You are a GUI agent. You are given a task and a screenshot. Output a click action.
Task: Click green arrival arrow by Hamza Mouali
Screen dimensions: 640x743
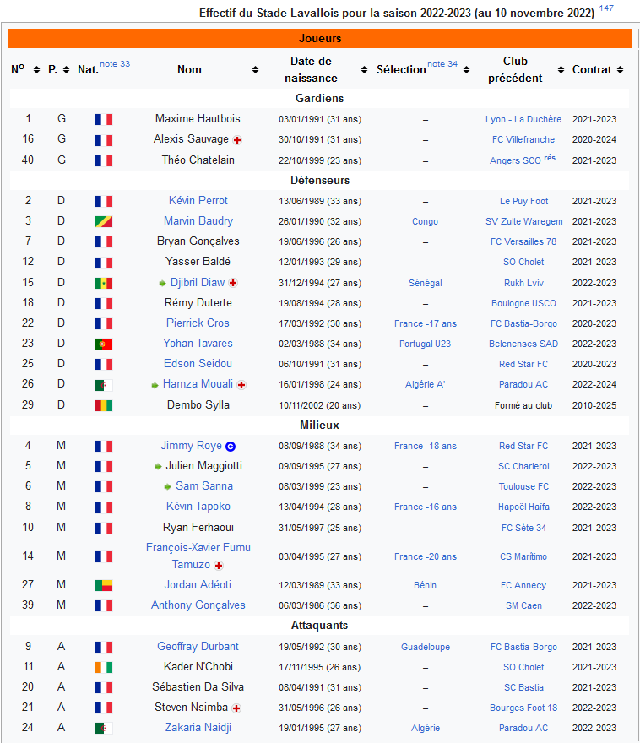[x=155, y=385]
